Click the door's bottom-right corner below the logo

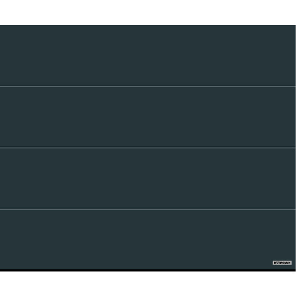pos(294,269)
